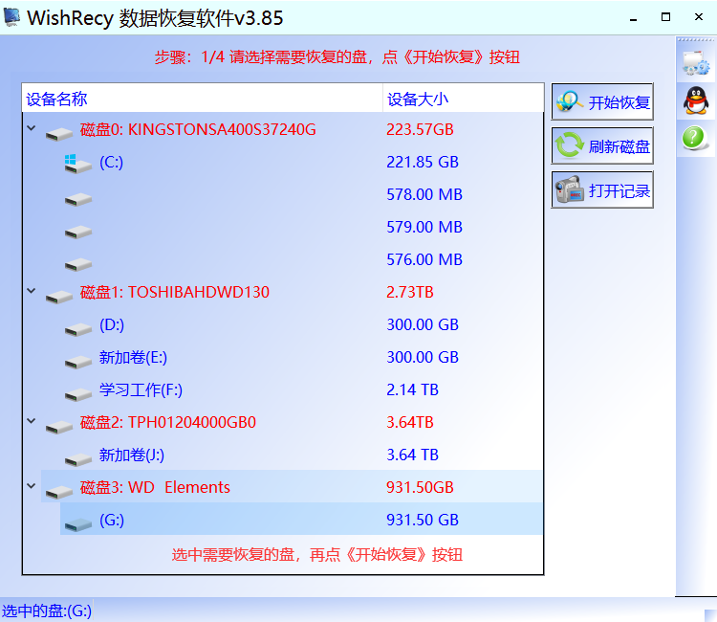Click the QQ penguin contact icon

pos(695,100)
